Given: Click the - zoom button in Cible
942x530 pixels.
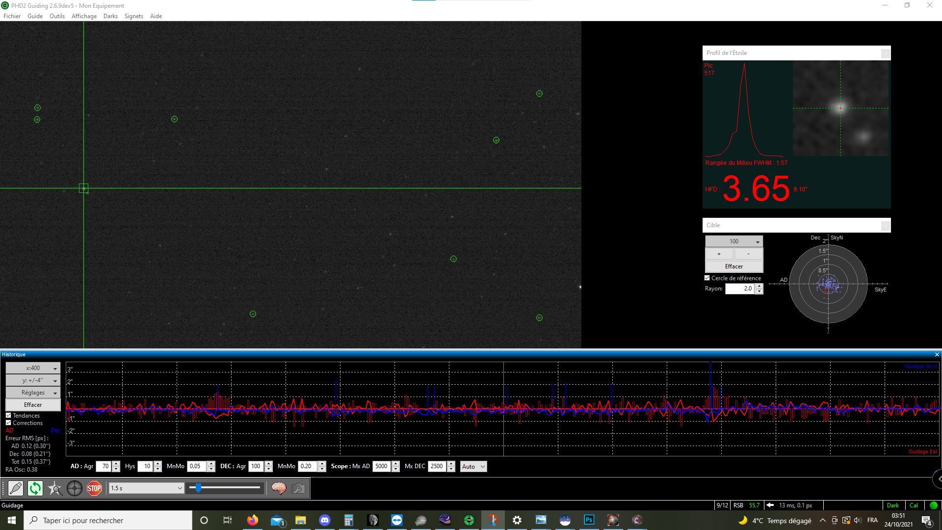Looking at the screenshot, I should [748, 254].
